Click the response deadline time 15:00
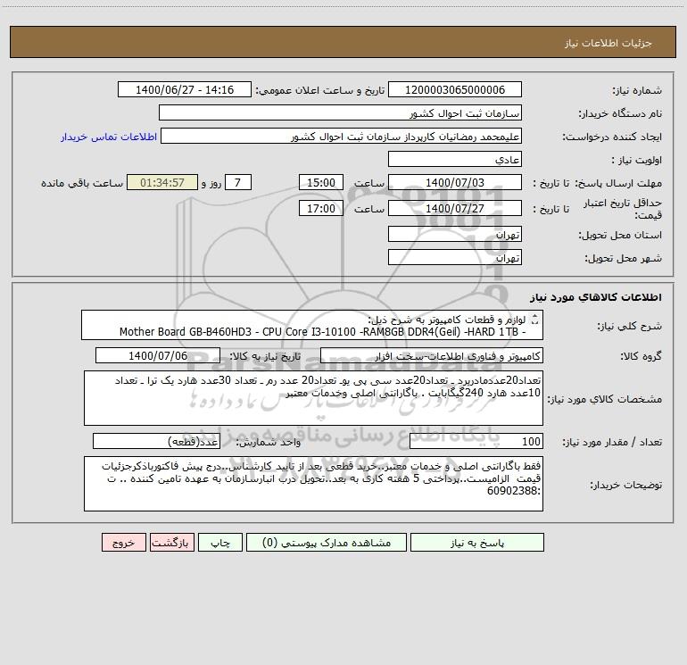This screenshot has width=687, height=665. (321, 182)
